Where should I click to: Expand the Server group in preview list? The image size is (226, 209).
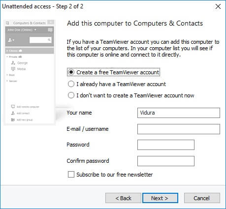(7, 81)
